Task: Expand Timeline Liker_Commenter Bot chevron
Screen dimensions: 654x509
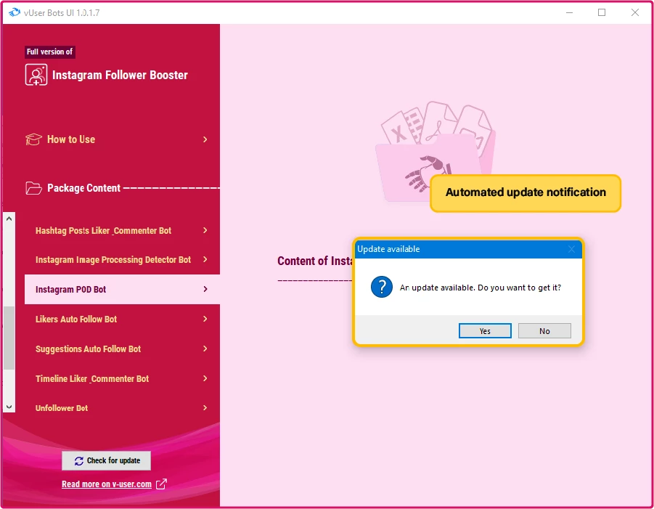Action: tap(205, 378)
